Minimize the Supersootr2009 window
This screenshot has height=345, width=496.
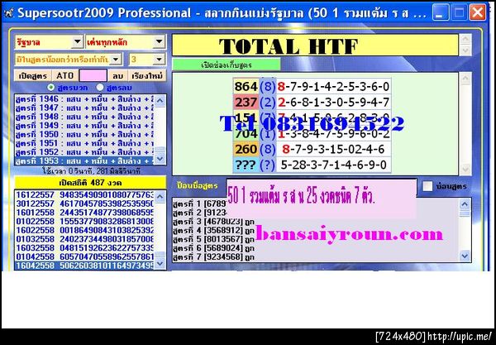click(441, 13)
